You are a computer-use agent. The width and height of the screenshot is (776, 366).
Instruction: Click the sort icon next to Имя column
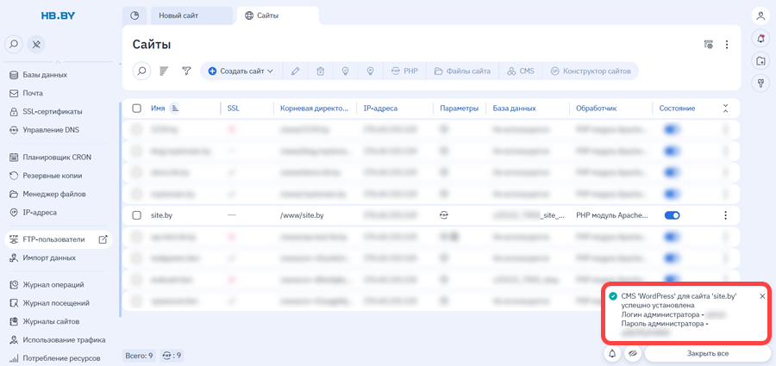pos(175,109)
